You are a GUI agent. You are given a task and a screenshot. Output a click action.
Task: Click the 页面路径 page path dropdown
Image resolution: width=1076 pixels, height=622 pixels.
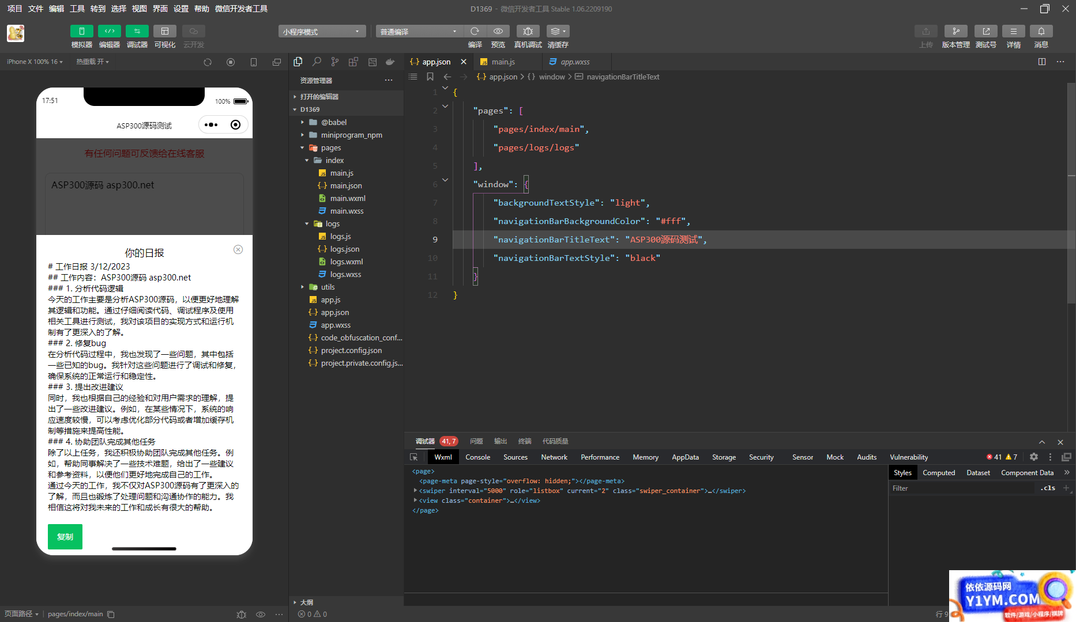(21, 614)
